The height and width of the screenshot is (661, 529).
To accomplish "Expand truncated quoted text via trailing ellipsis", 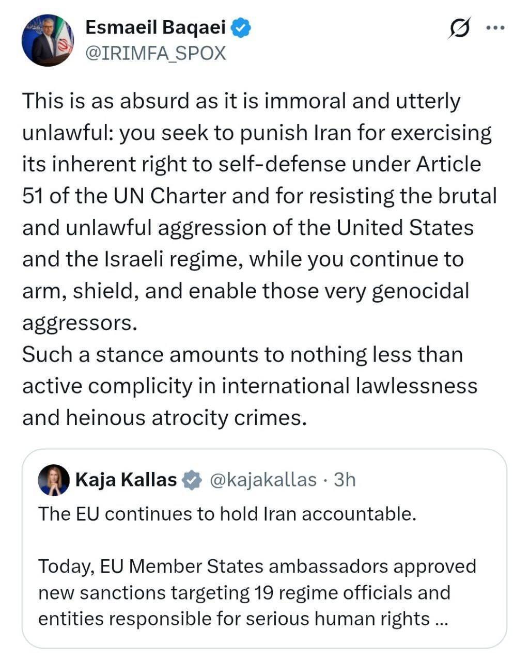I will click(x=441, y=619).
